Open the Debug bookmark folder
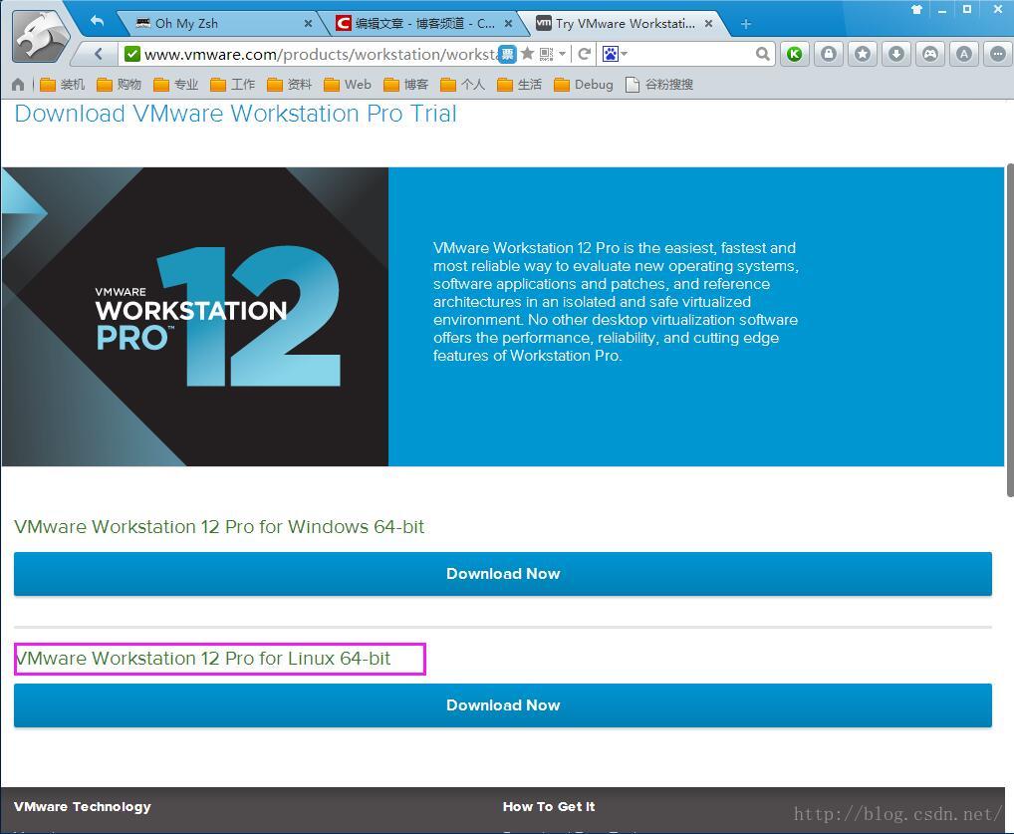 click(584, 84)
